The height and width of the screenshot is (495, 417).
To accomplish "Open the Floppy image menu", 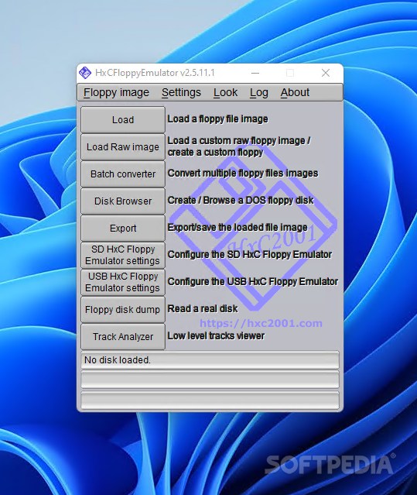I will point(116,92).
